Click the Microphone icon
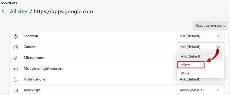Image resolution: width=230 pixels, height=95 pixels. tap(16, 58)
